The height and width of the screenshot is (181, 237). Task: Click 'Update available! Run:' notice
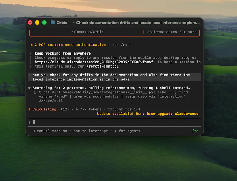click(121, 114)
